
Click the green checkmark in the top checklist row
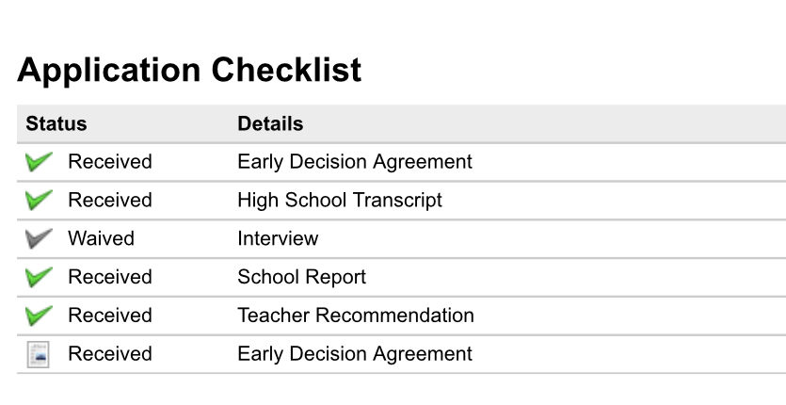tap(39, 162)
